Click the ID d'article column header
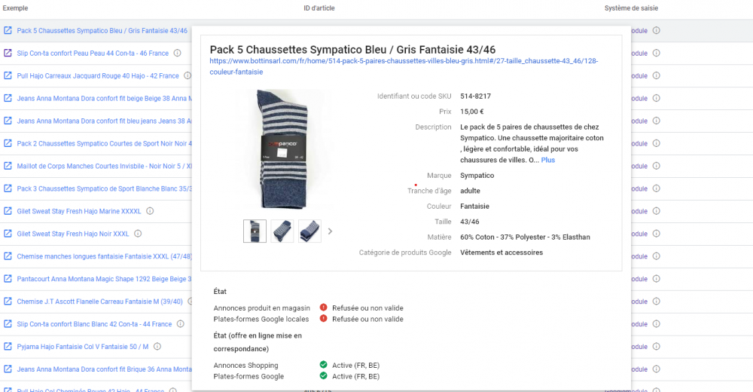 [x=319, y=8]
